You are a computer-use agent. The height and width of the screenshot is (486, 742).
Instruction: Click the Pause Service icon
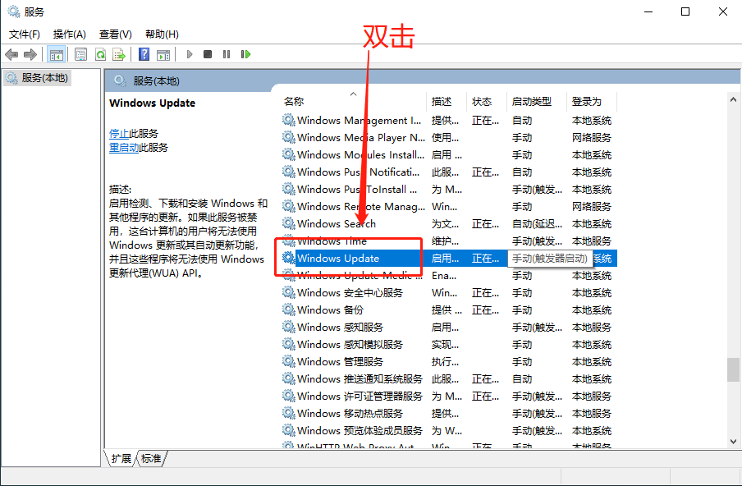(x=227, y=54)
